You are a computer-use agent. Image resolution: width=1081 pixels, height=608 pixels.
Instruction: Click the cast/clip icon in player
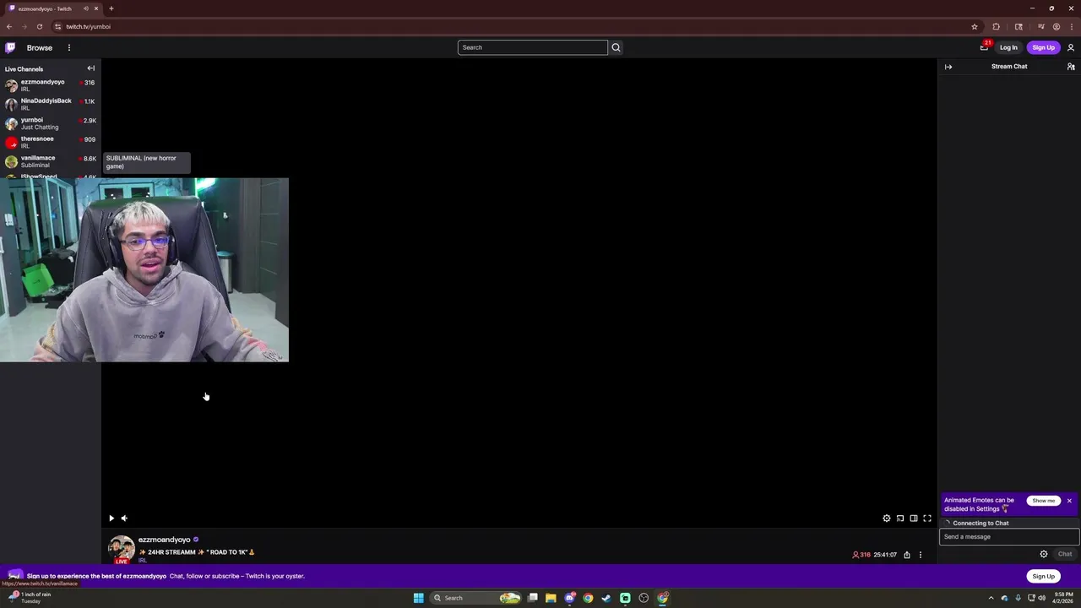[900, 518]
